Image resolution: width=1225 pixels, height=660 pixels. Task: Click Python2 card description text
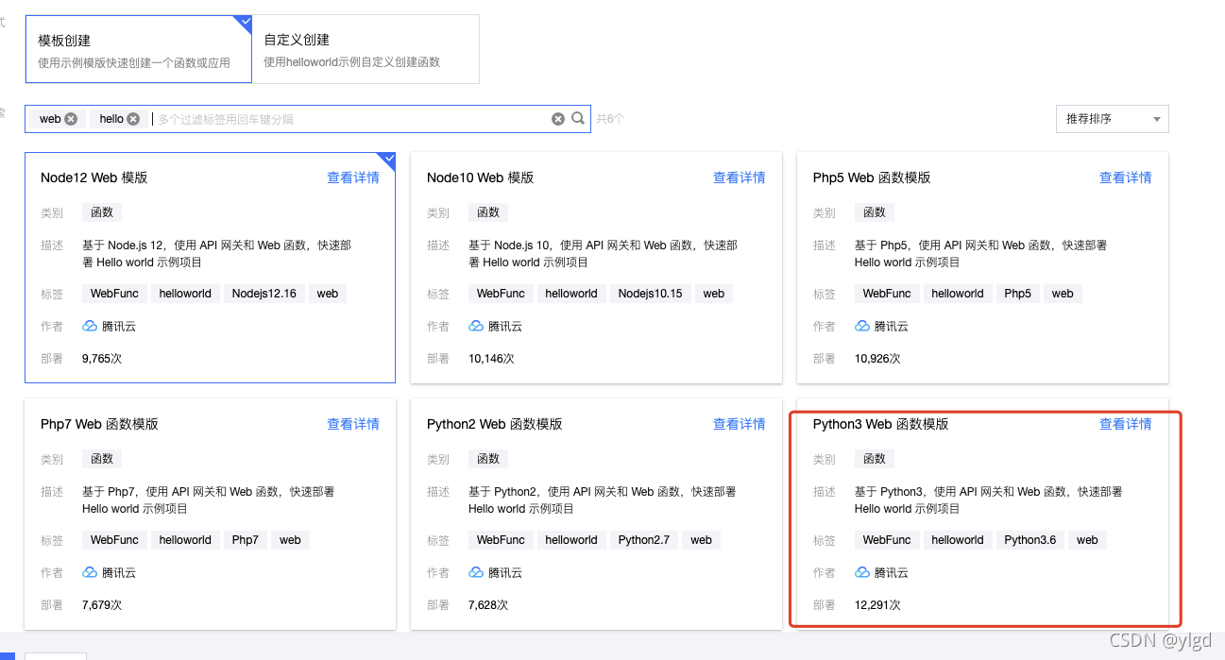point(603,500)
